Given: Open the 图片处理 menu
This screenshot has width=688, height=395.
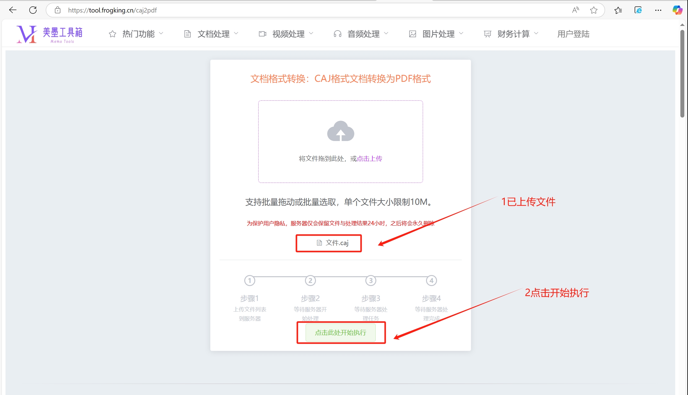Looking at the screenshot, I should pos(436,34).
